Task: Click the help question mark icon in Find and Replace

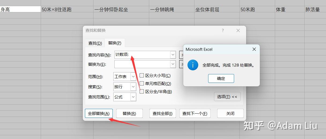Action: 223,31
